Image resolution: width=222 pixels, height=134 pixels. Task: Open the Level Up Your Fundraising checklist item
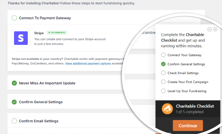[187, 91]
